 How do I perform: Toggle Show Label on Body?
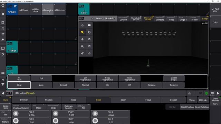pos(148,19)
